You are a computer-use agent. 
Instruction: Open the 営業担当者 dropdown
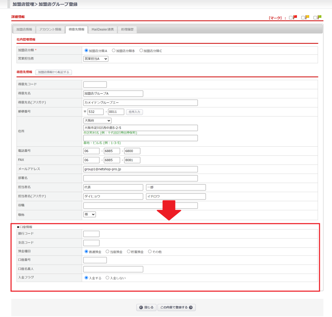[x=96, y=59]
